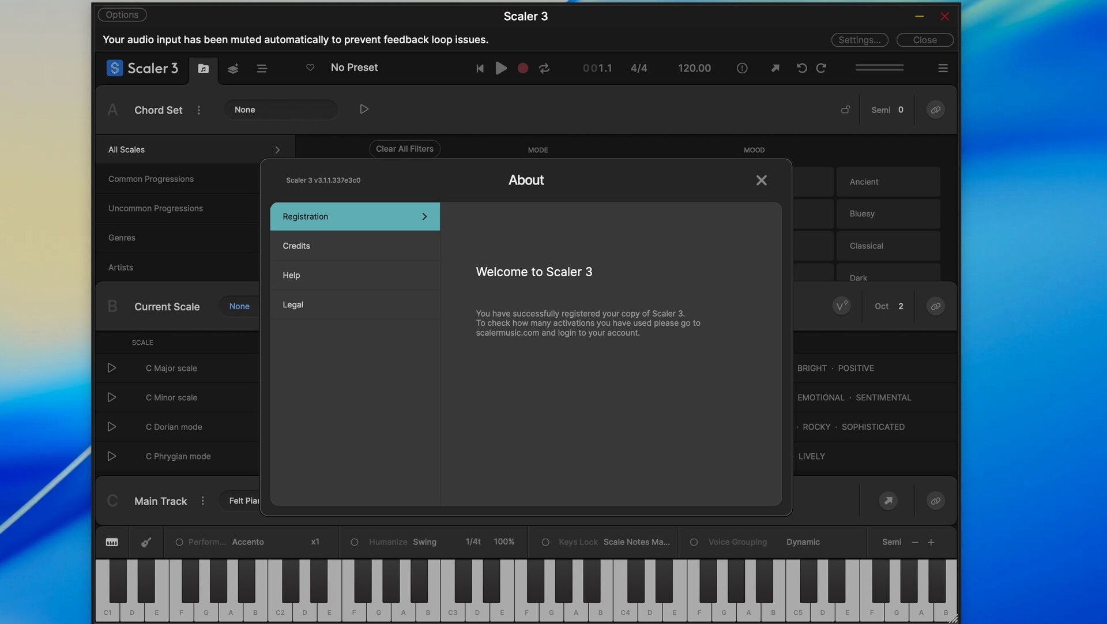Open the metronome info icon near the tempo
This screenshot has width=1107, height=624.
coord(742,68)
